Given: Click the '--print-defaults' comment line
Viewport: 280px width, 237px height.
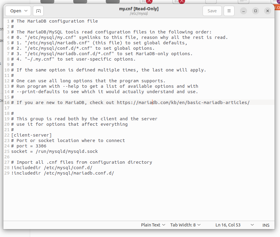Looking at the screenshot, I should [105, 92].
